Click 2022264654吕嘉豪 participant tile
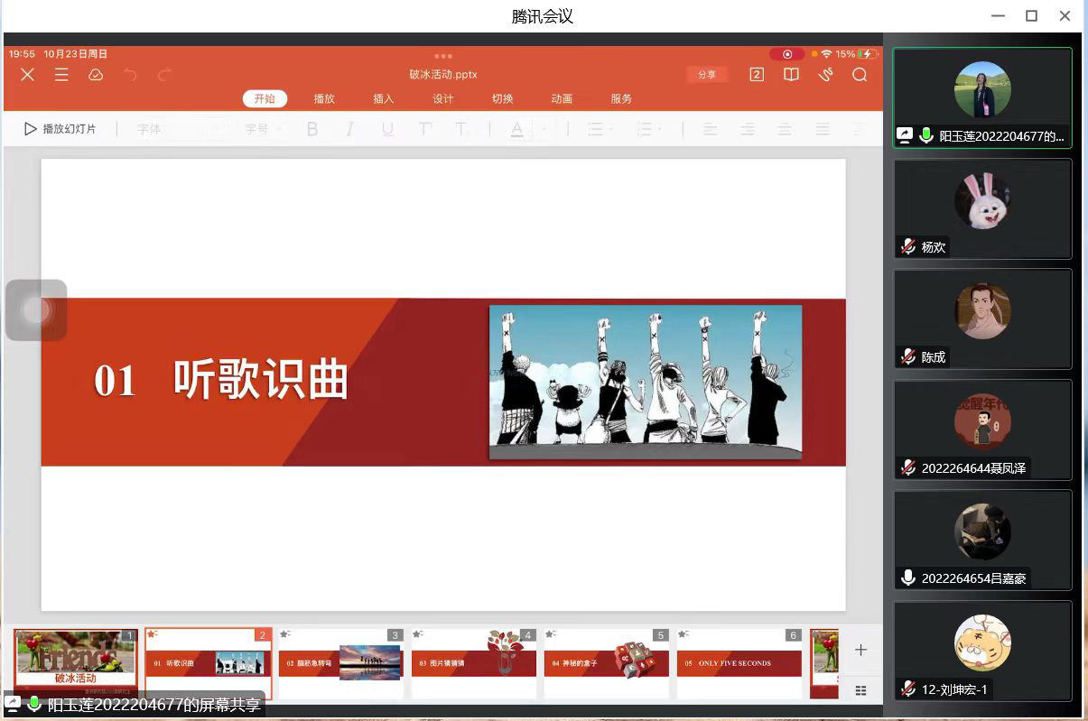This screenshot has width=1088, height=721. [x=982, y=540]
